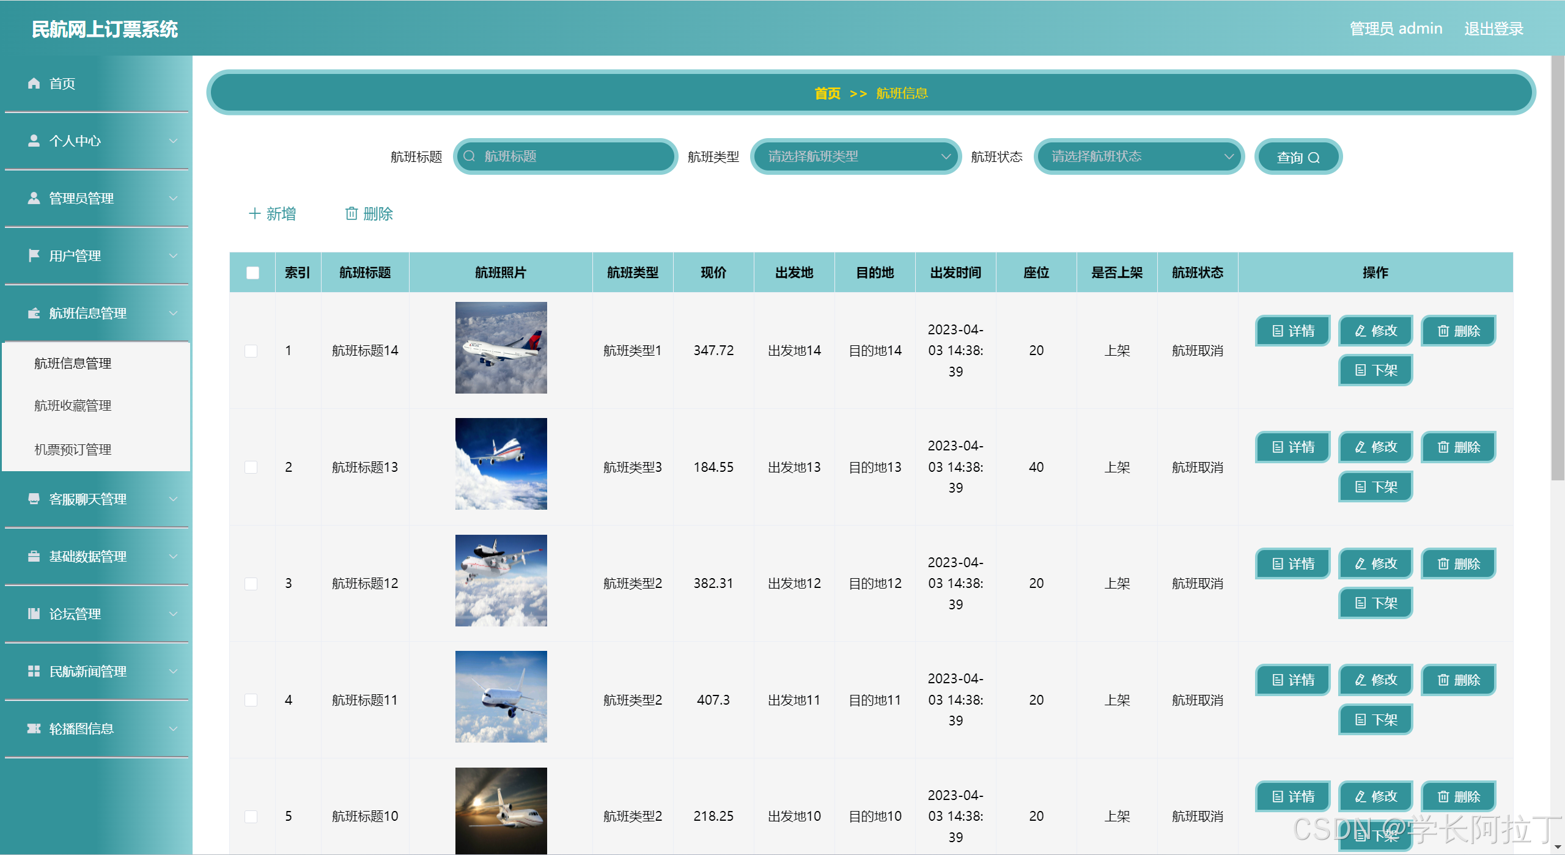The width and height of the screenshot is (1565, 855).
Task: Toggle the select-all checkbox in table header
Action: tap(252, 273)
